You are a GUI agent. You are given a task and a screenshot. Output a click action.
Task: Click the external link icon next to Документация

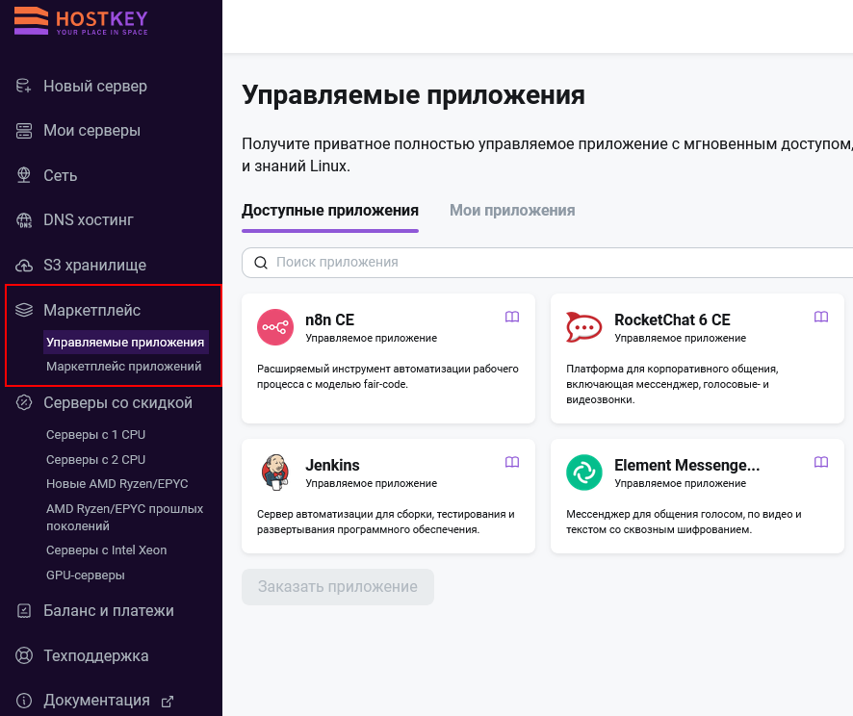(168, 702)
